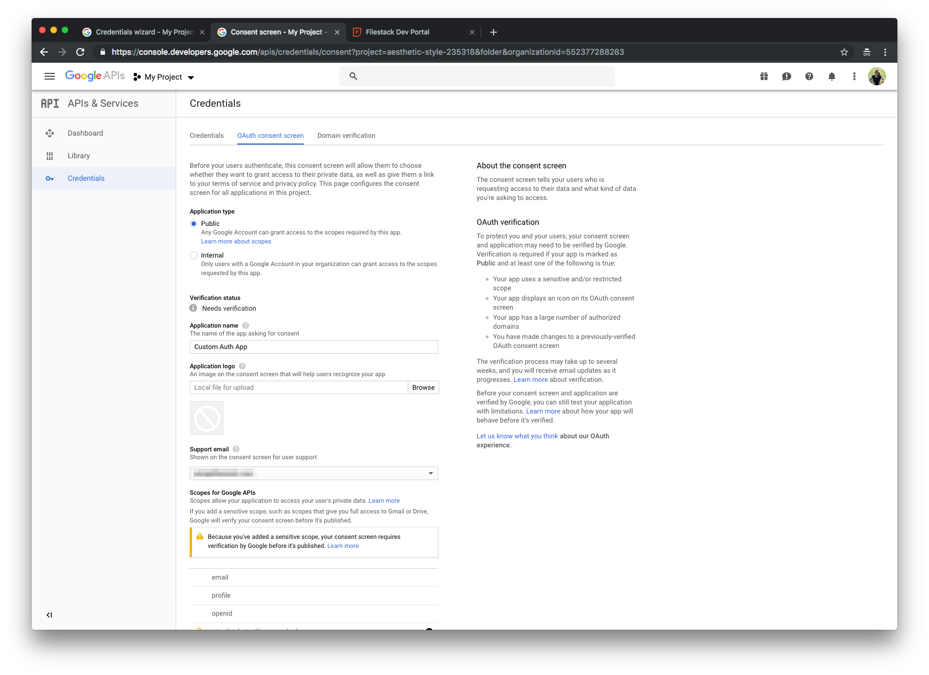The height and width of the screenshot is (675, 929).
Task: Click browser back arrow
Action: pyautogui.click(x=44, y=52)
